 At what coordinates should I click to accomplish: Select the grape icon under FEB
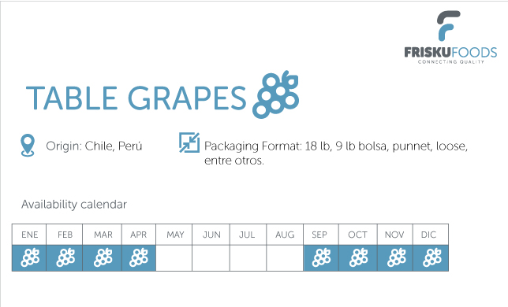pyautogui.click(x=65, y=257)
